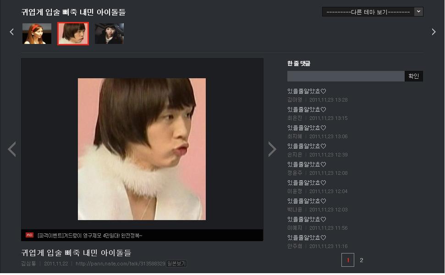Click the commenter name 손지은

click(295, 155)
